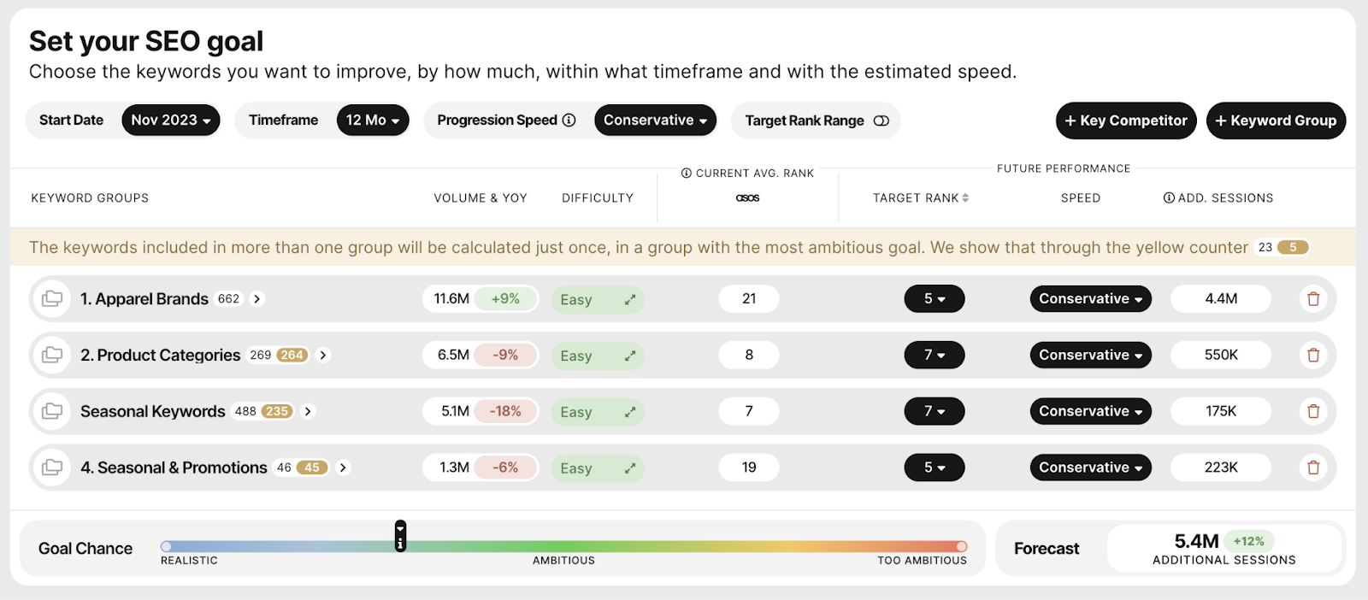The height and width of the screenshot is (600, 1368).
Task: Click trash icon for Seasonal & Promotions row
Action: coord(1313,468)
